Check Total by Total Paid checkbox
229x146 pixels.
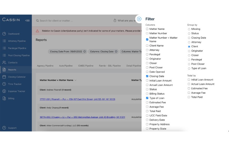click(x=189, y=97)
